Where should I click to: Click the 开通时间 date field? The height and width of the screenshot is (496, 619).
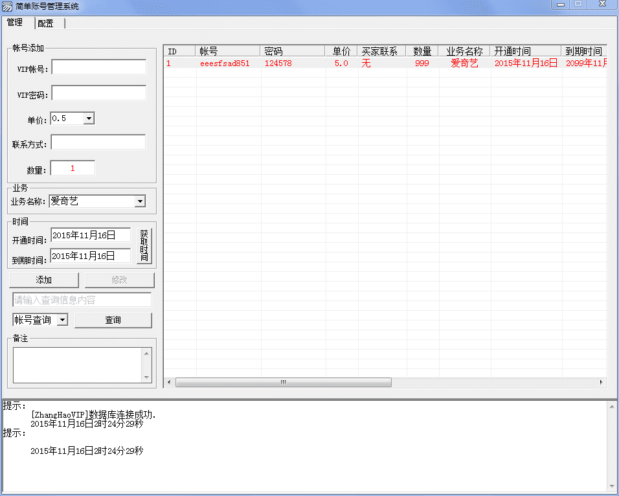89,234
